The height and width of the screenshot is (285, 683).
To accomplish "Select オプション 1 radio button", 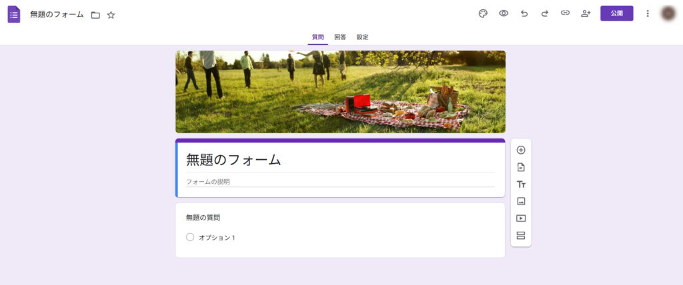I will tap(190, 237).
